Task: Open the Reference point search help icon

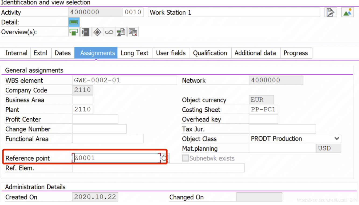Action: pos(164,158)
